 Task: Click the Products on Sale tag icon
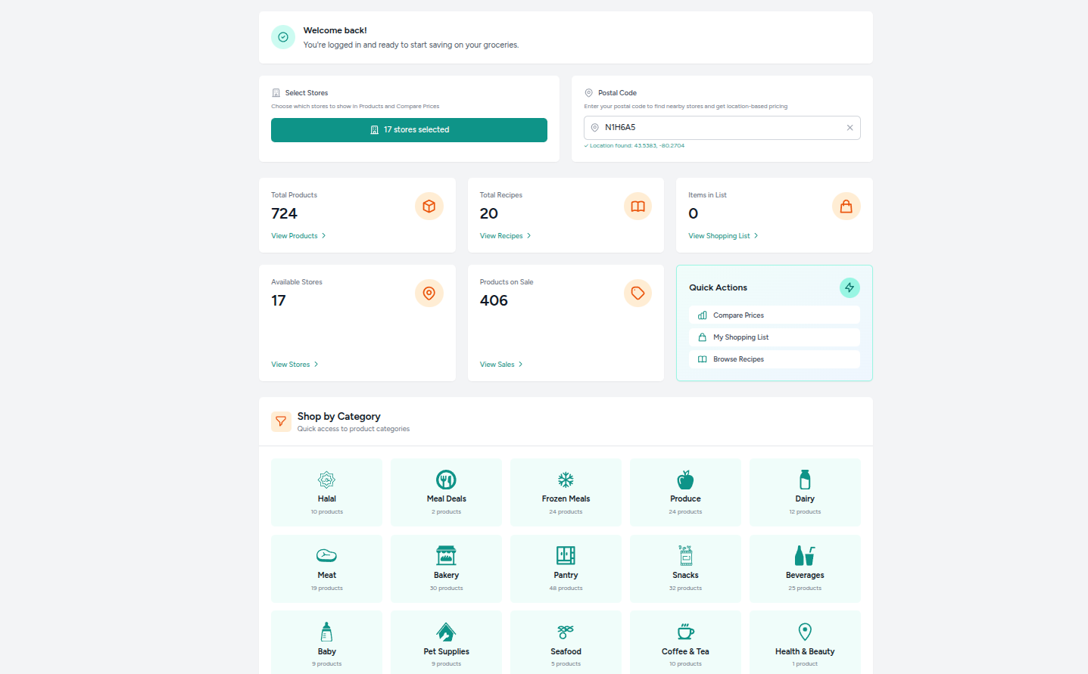coord(638,294)
